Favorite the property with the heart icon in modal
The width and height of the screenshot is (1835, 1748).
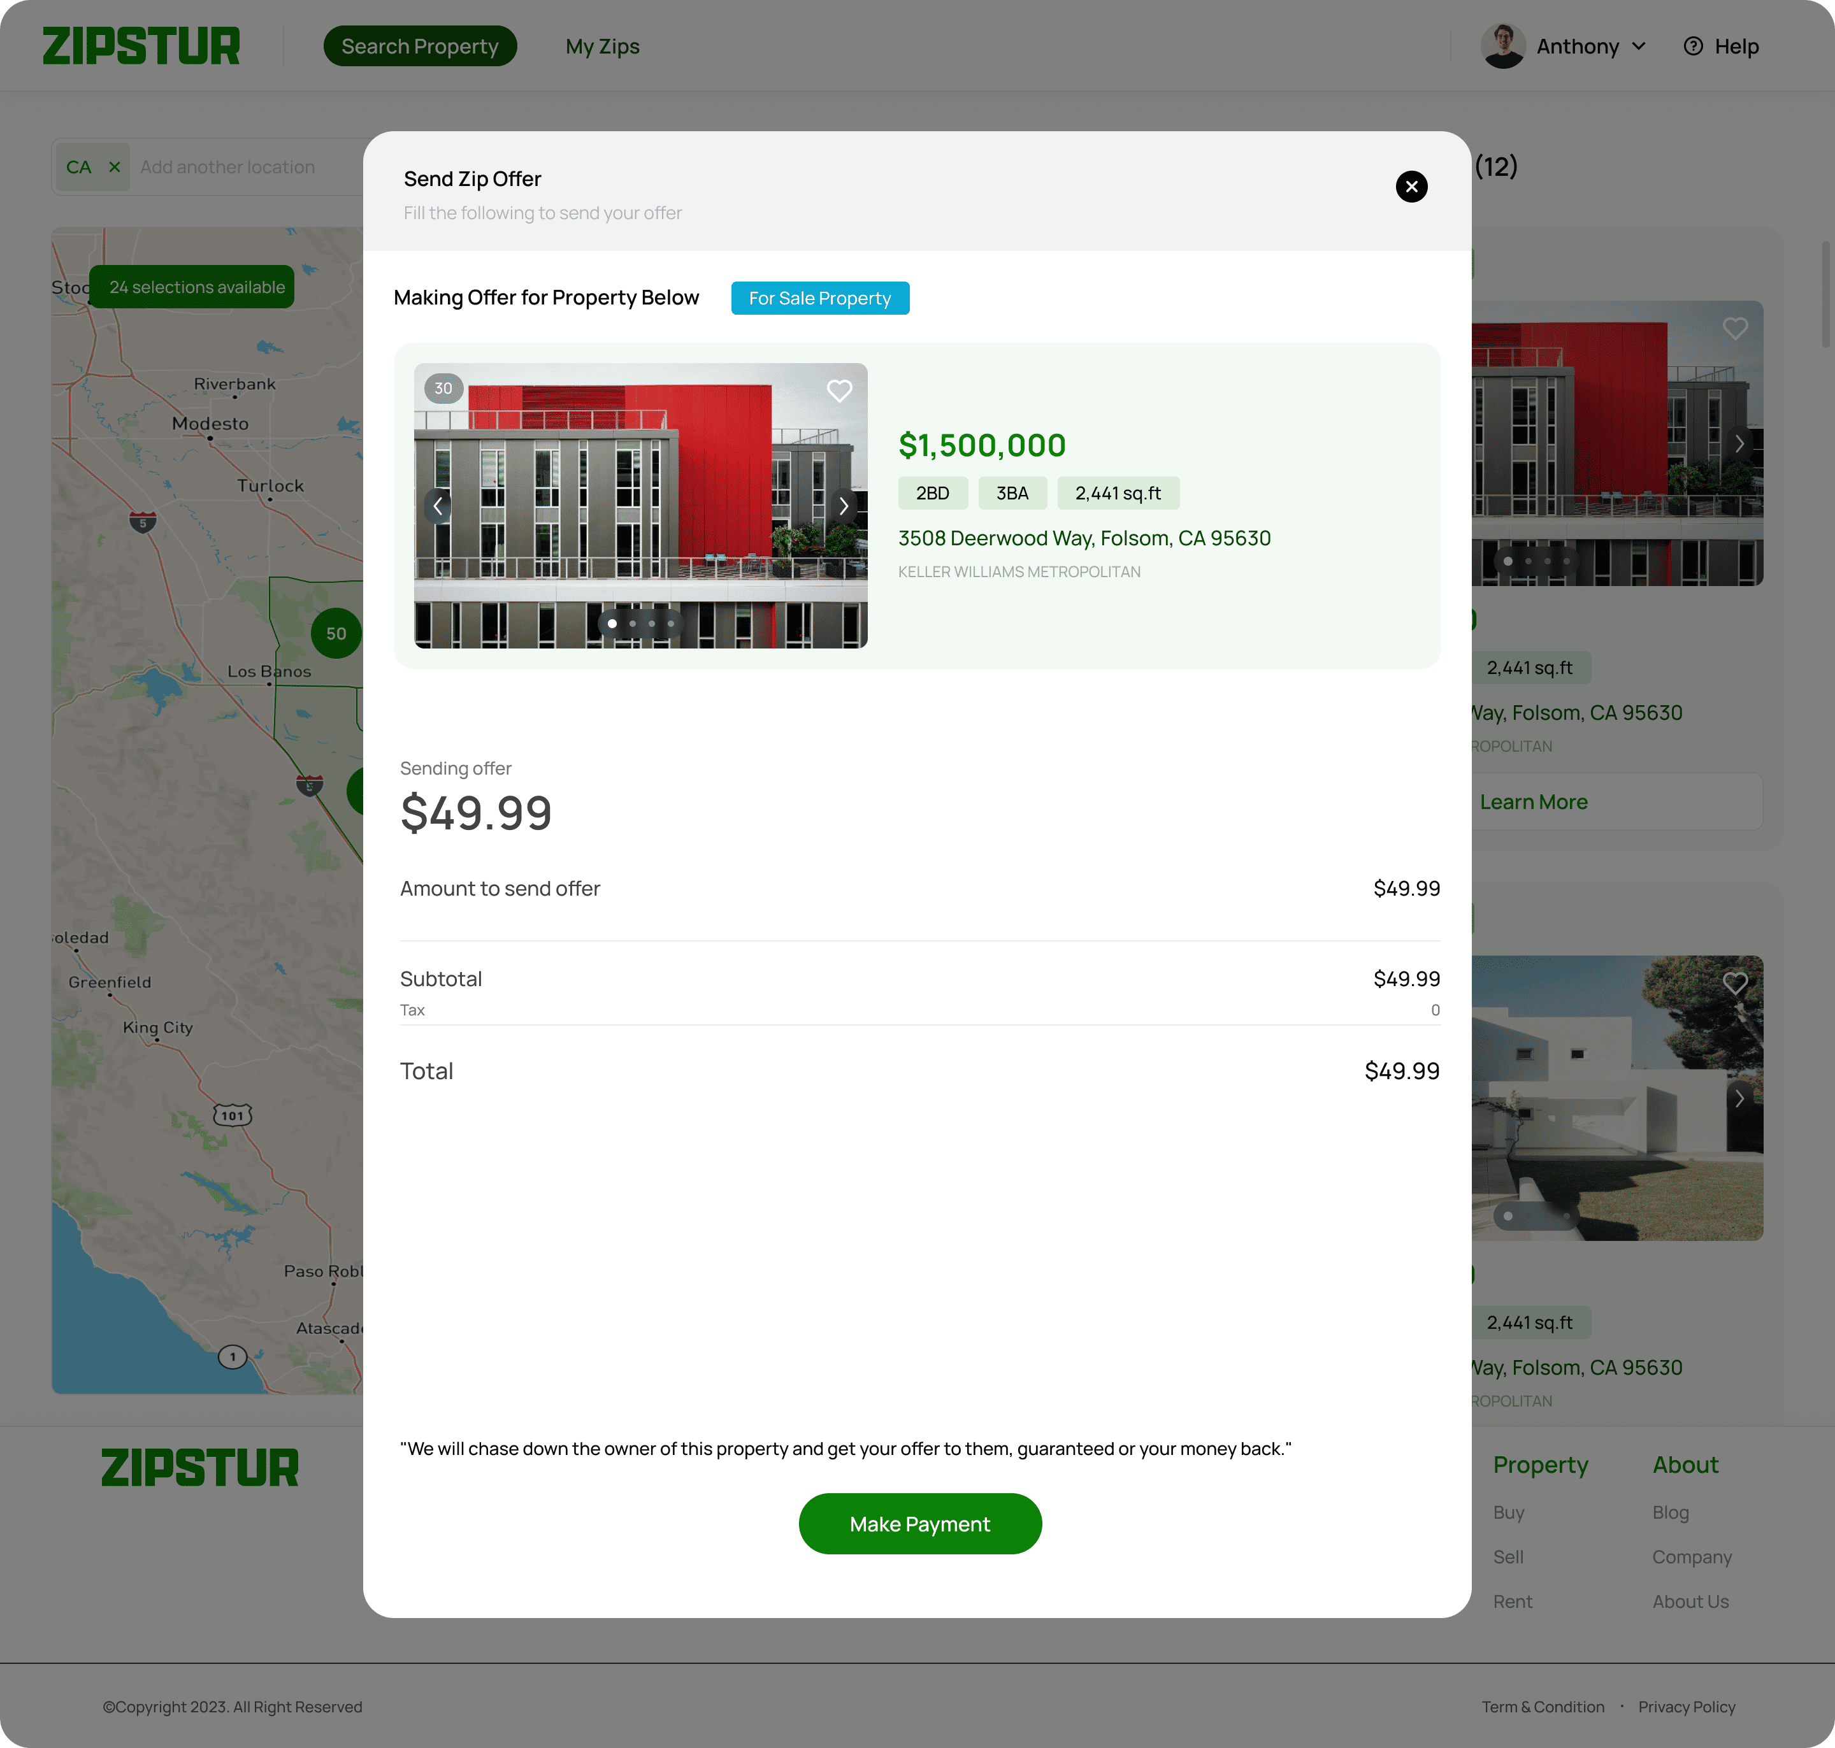(x=838, y=390)
